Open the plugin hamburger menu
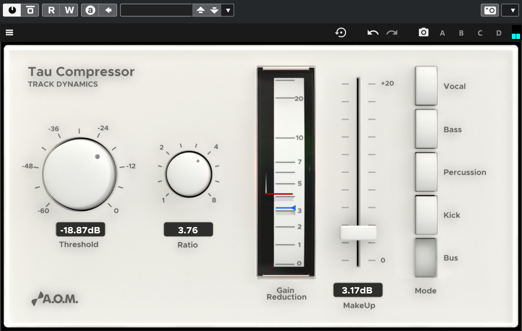Image resolution: width=522 pixels, height=331 pixels. [x=9, y=33]
